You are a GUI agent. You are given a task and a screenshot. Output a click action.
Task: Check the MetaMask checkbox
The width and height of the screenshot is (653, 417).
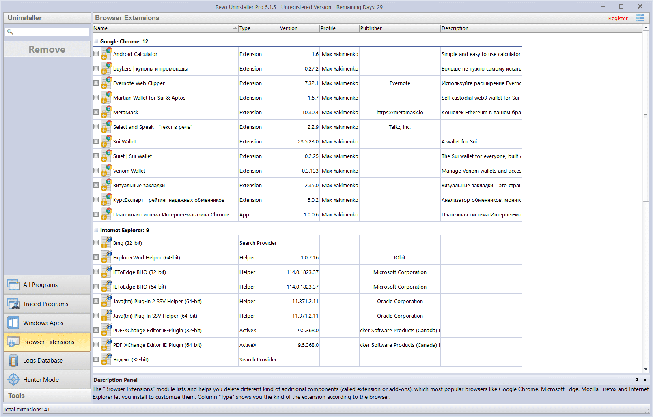point(96,112)
